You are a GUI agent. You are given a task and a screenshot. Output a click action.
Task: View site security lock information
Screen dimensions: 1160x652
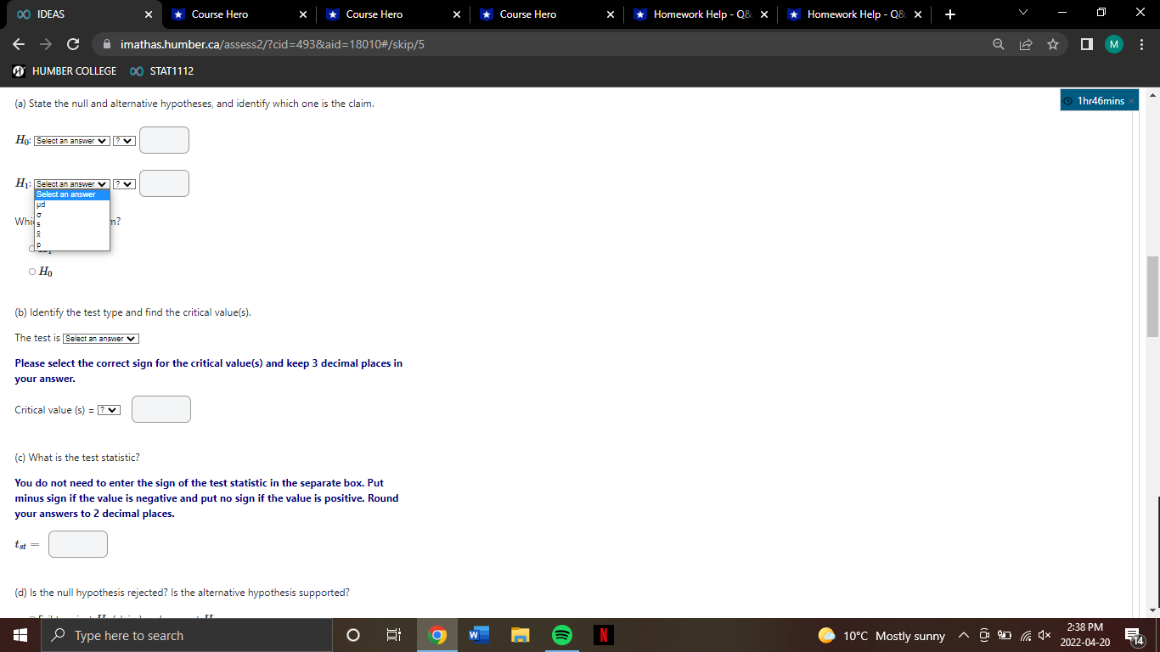107,44
